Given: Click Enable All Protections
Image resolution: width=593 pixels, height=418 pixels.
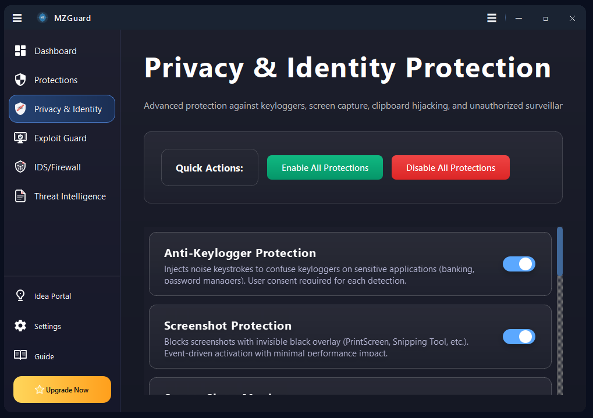Looking at the screenshot, I should click(325, 167).
